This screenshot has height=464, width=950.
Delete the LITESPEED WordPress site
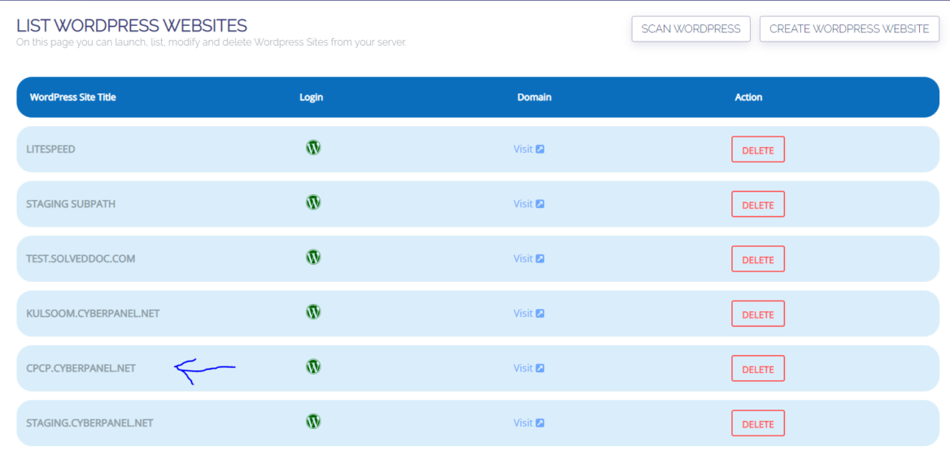tap(757, 150)
